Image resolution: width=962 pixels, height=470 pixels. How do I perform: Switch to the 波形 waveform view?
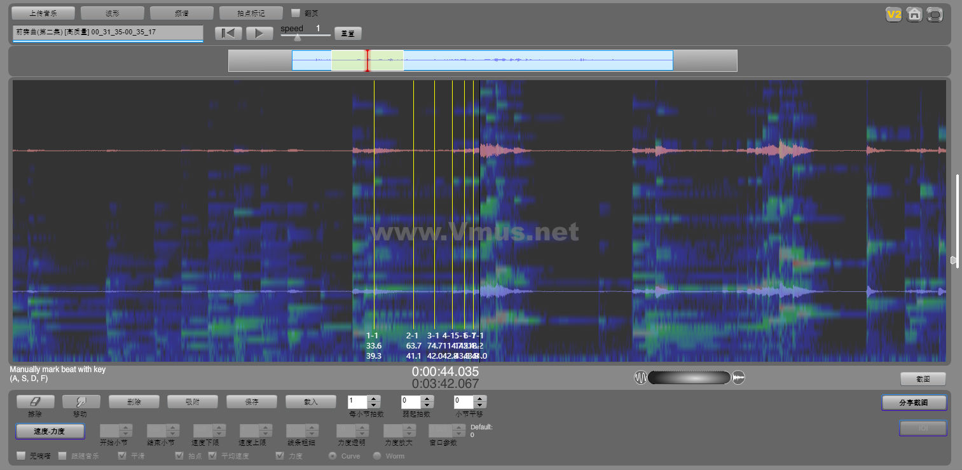(x=112, y=13)
